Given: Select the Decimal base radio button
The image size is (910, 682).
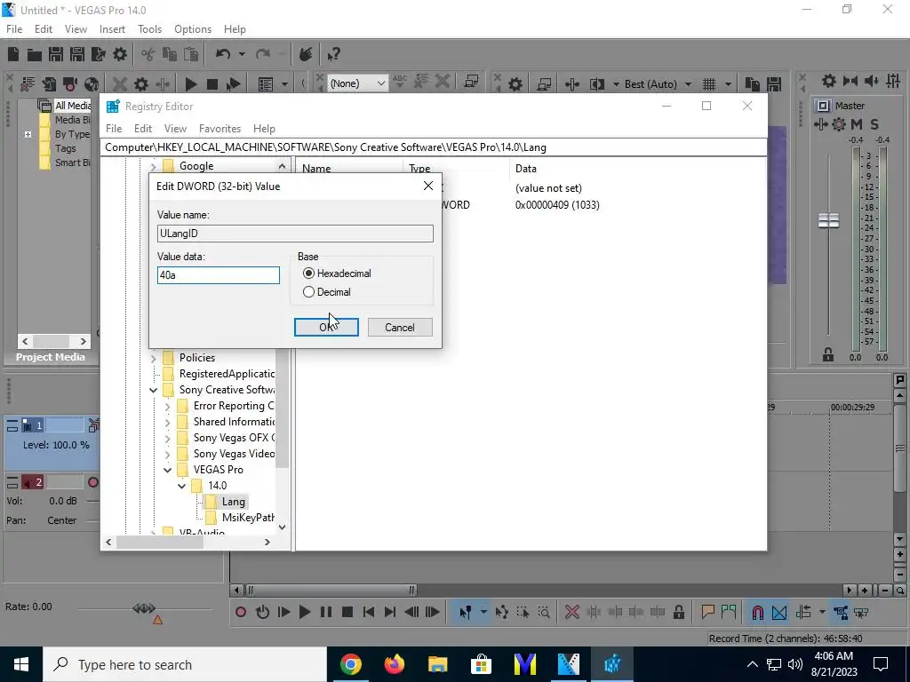Looking at the screenshot, I should pyautogui.click(x=308, y=291).
